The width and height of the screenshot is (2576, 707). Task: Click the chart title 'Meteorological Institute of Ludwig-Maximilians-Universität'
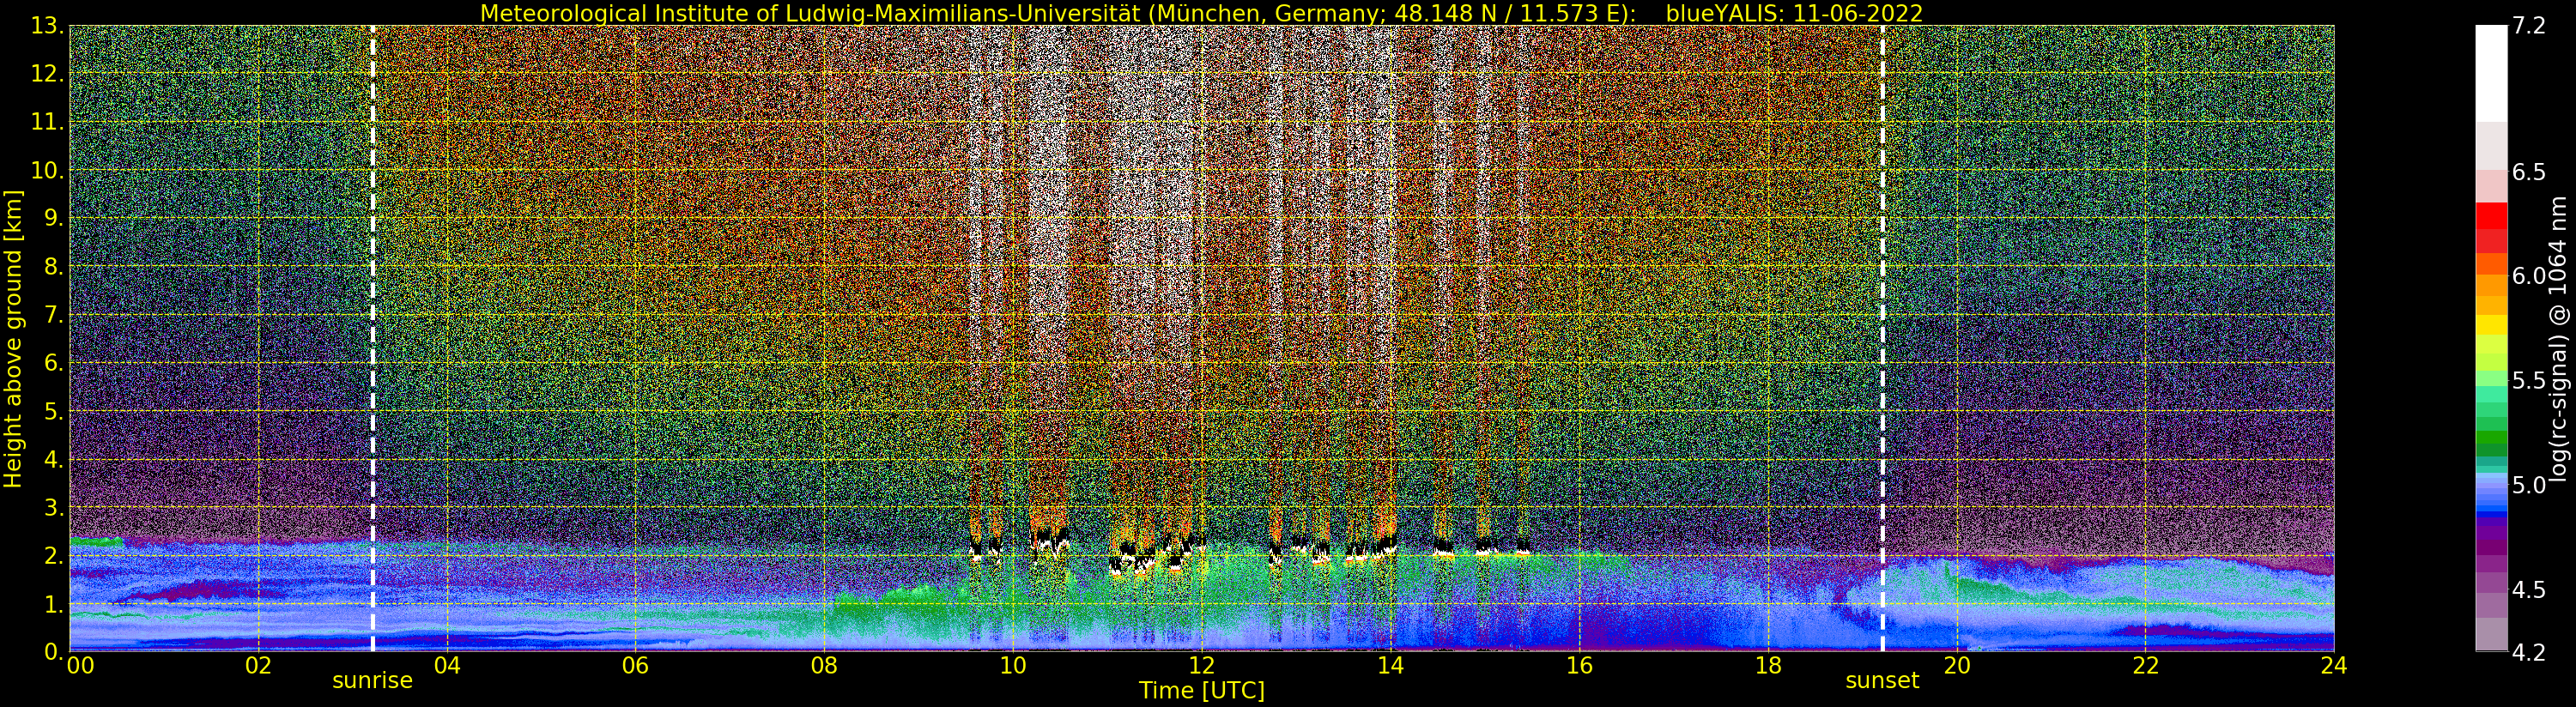click(811, 13)
